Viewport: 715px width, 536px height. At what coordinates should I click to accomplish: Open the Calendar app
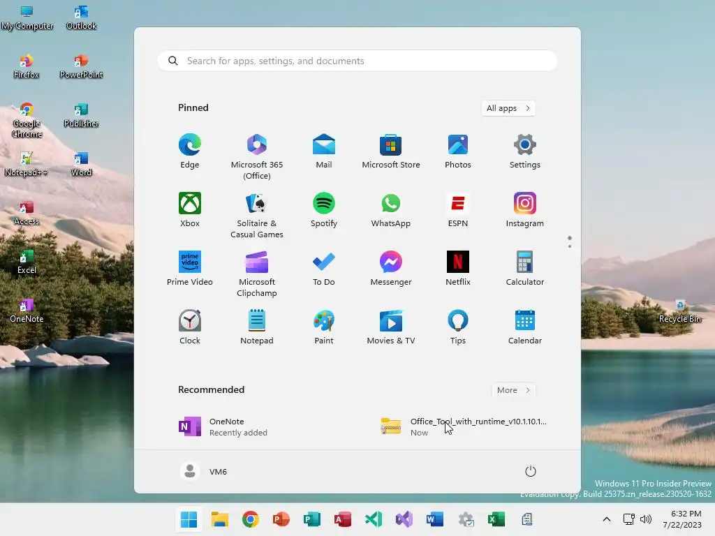coord(525,327)
